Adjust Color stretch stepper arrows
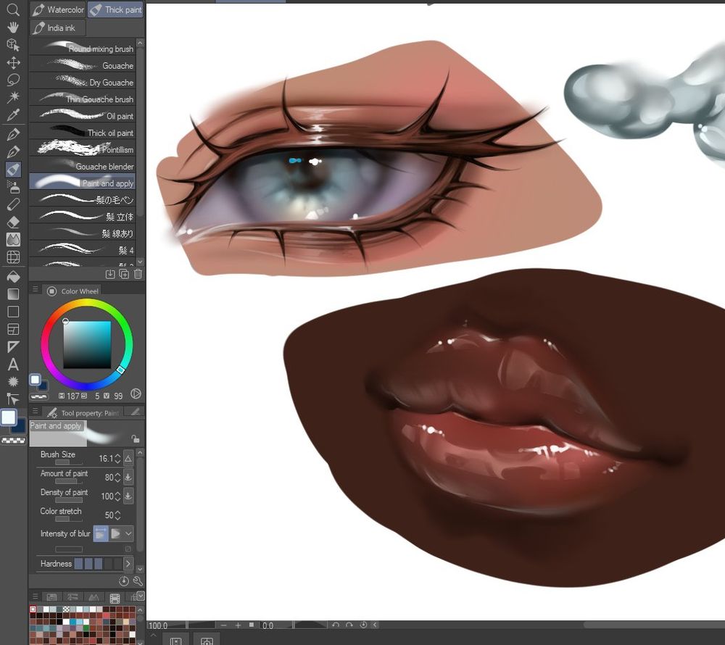The image size is (725, 645). coord(117,515)
